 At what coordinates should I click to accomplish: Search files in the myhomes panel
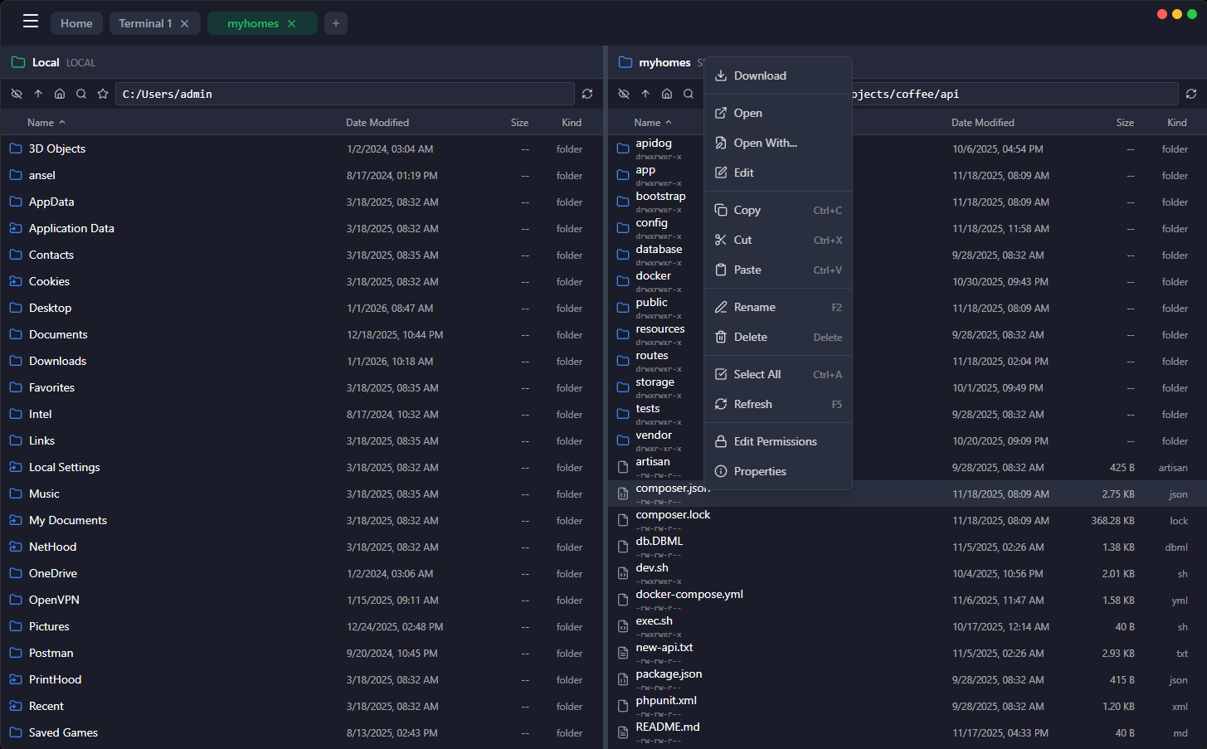tap(688, 94)
